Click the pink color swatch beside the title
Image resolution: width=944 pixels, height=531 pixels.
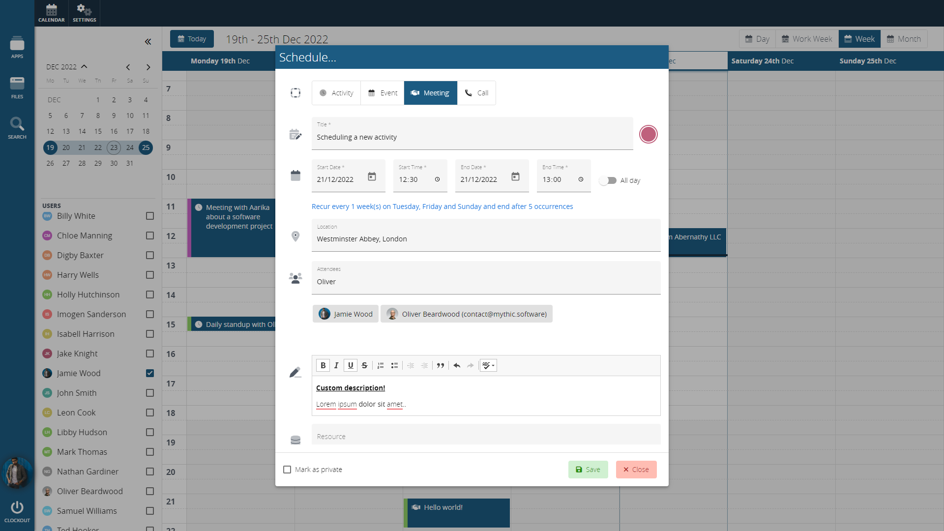[648, 134]
